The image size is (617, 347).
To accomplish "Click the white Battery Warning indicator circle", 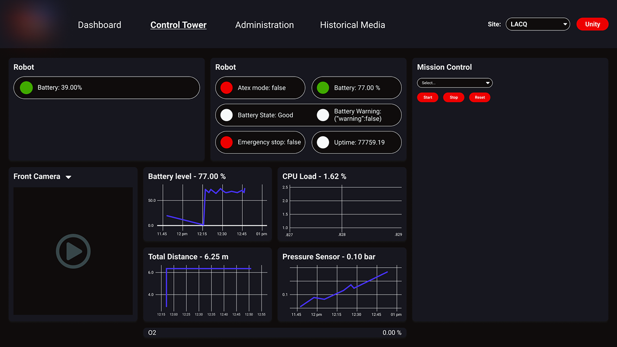I will [323, 115].
